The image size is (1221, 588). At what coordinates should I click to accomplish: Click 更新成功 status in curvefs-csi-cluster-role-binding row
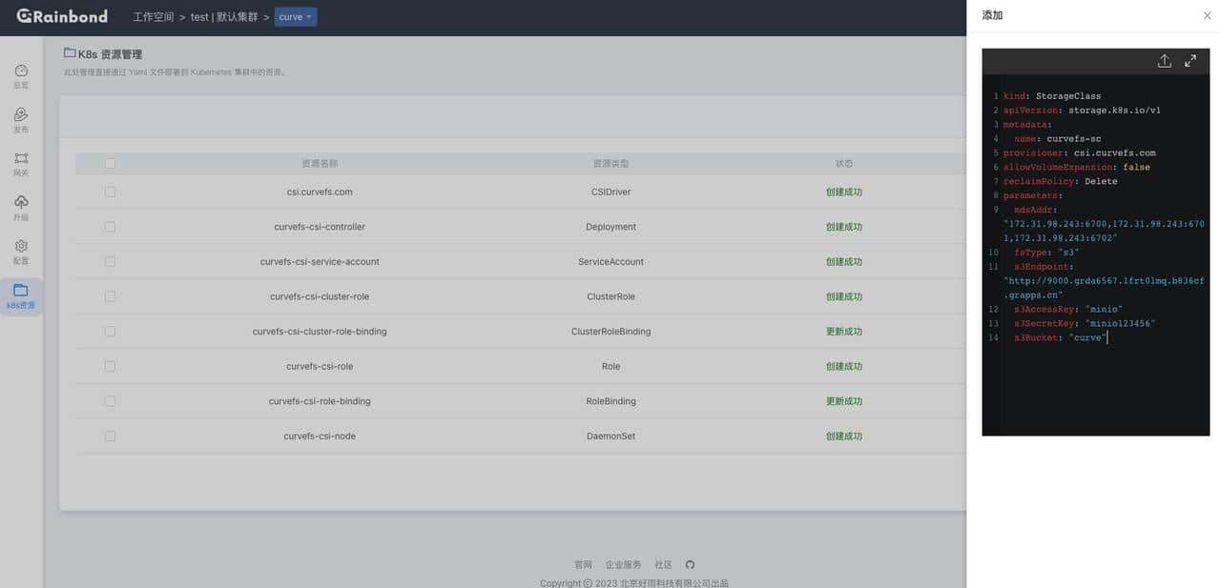click(x=844, y=332)
